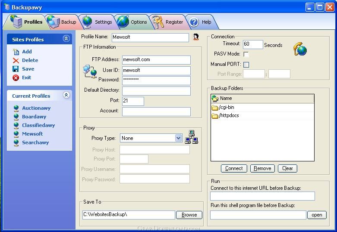Click the floppy disk Save icon

pos(16,69)
